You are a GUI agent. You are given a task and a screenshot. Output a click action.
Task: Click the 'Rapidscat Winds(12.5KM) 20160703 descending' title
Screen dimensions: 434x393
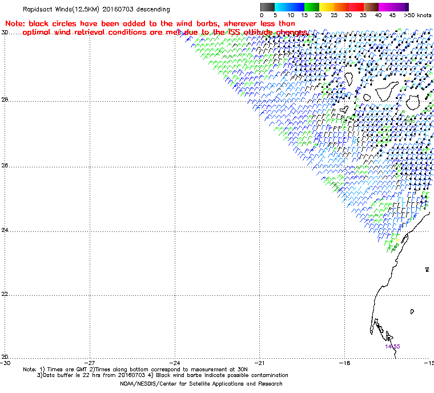point(97,9)
